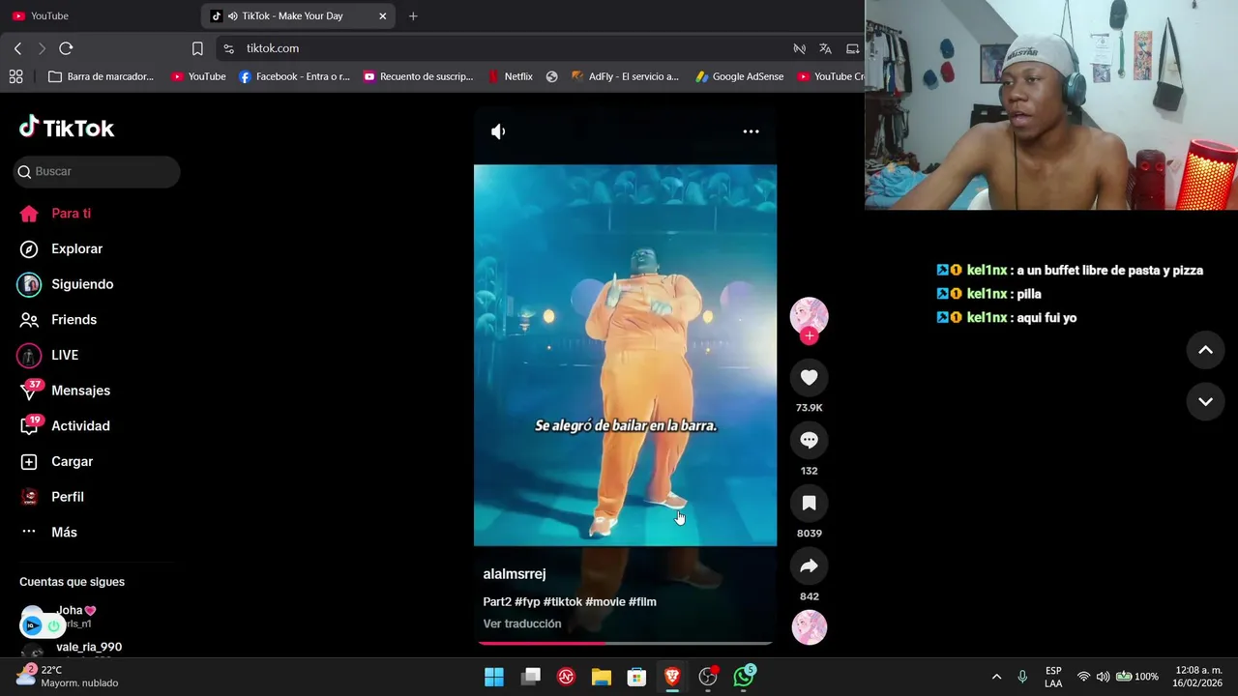Click Ver traducción link
This screenshot has height=696, width=1238.
[x=522, y=624]
